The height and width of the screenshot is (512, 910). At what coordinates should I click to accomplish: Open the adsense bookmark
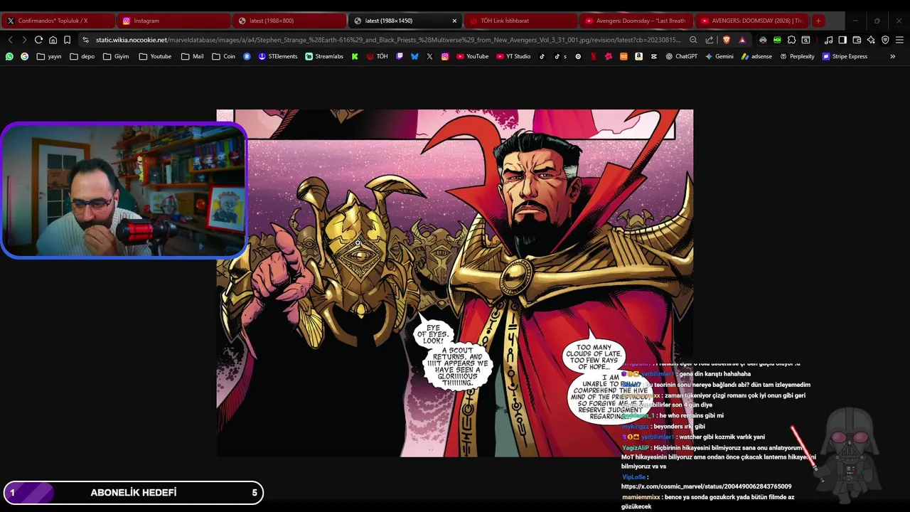(756, 56)
